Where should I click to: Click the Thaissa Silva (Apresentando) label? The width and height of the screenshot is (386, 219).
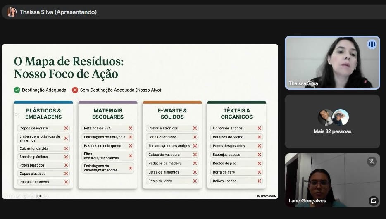(58, 12)
